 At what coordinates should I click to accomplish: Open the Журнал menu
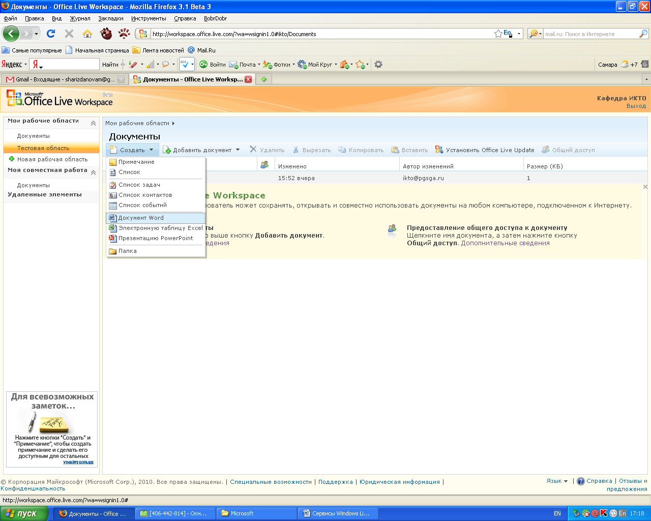click(80, 18)
